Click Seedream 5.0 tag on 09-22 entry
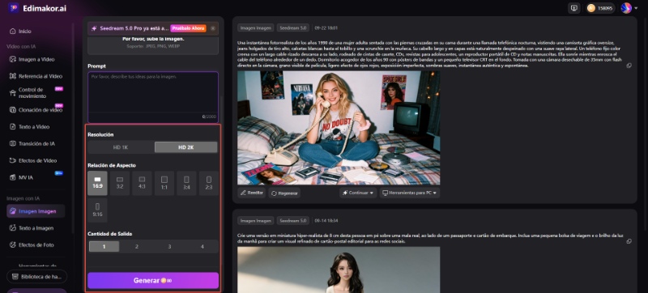Viewport: 648px width, 293px height. tap(293, 28)
